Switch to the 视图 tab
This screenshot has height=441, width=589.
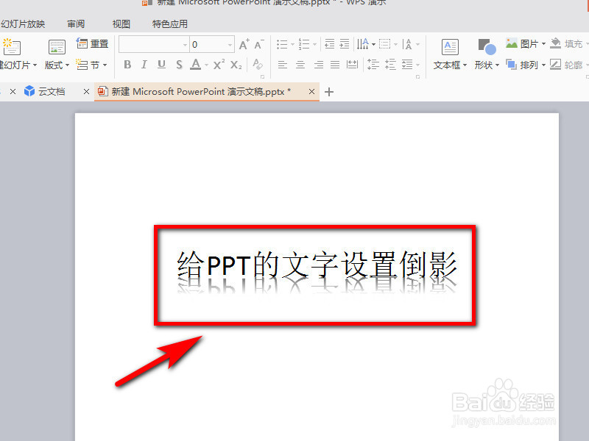point(121,24)
